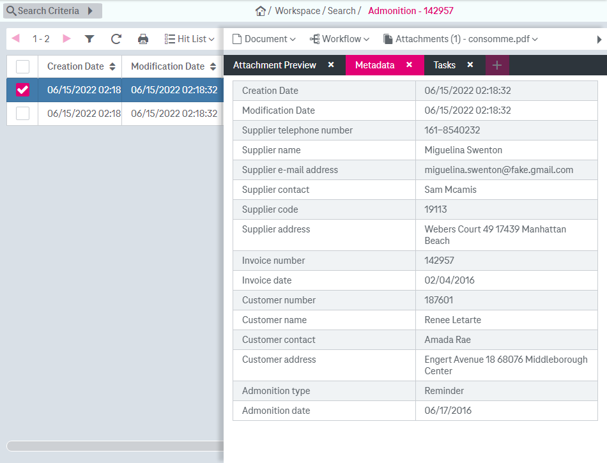Close the Tasks tab
This screenshot has height=463, width=607.
(x=470, y=65)
